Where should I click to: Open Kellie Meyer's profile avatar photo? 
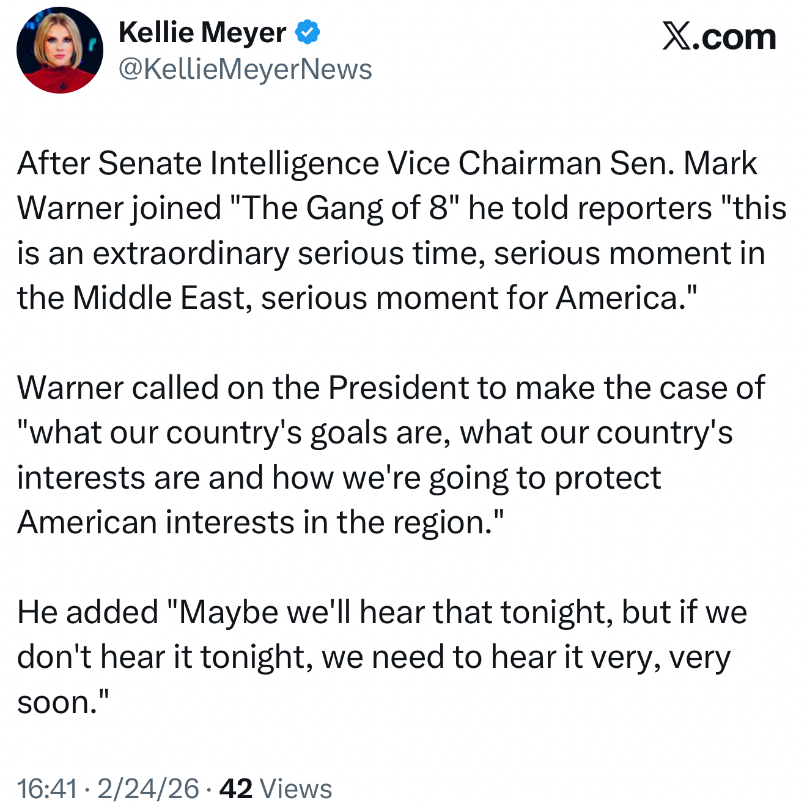point(60,50)
